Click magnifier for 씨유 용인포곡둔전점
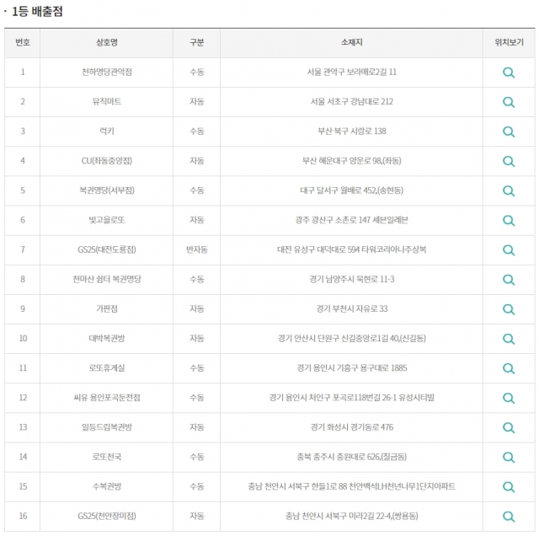The height and width of the screenshot is (536, 539). (x=509, y=398)
